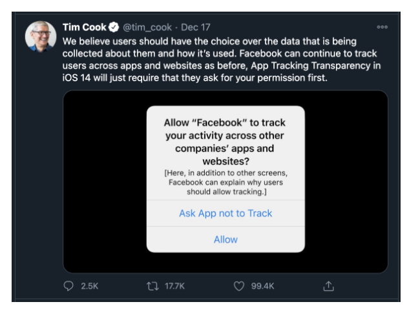
Task: Click the 2.5K reply count
Action: [89, 286]
